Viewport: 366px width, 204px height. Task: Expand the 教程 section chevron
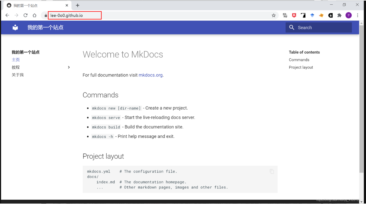tap(69, 67)
